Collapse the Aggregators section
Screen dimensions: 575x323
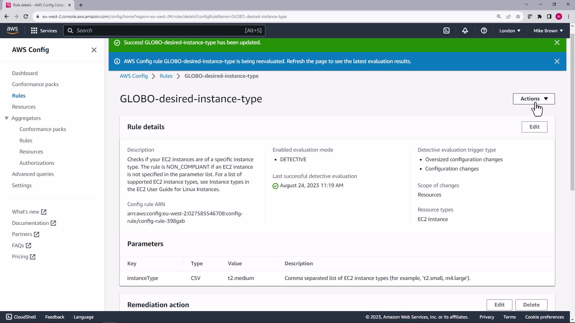[x=7, y=118]
